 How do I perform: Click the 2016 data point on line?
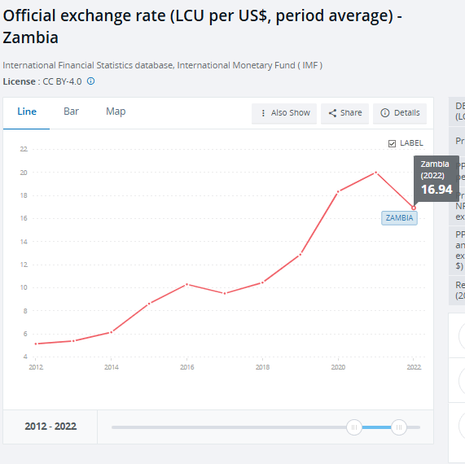click(x=186, y=284)
